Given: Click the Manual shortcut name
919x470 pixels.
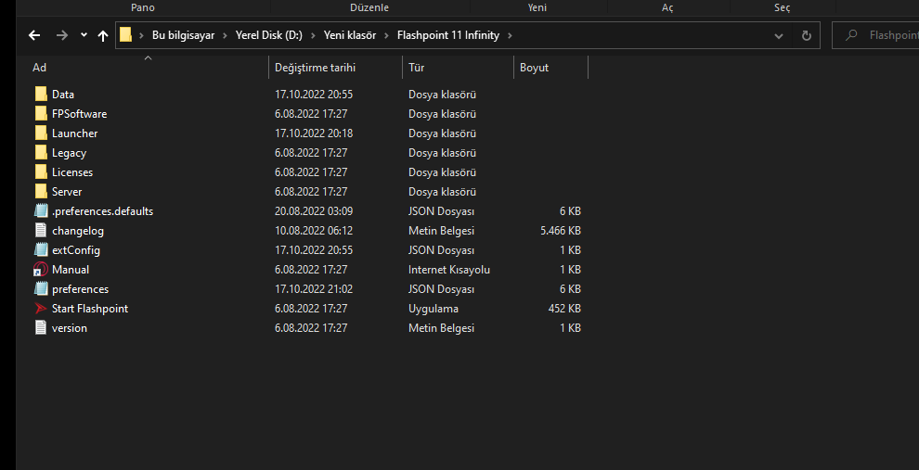Looking at the screenshot, I should (71, 269).
